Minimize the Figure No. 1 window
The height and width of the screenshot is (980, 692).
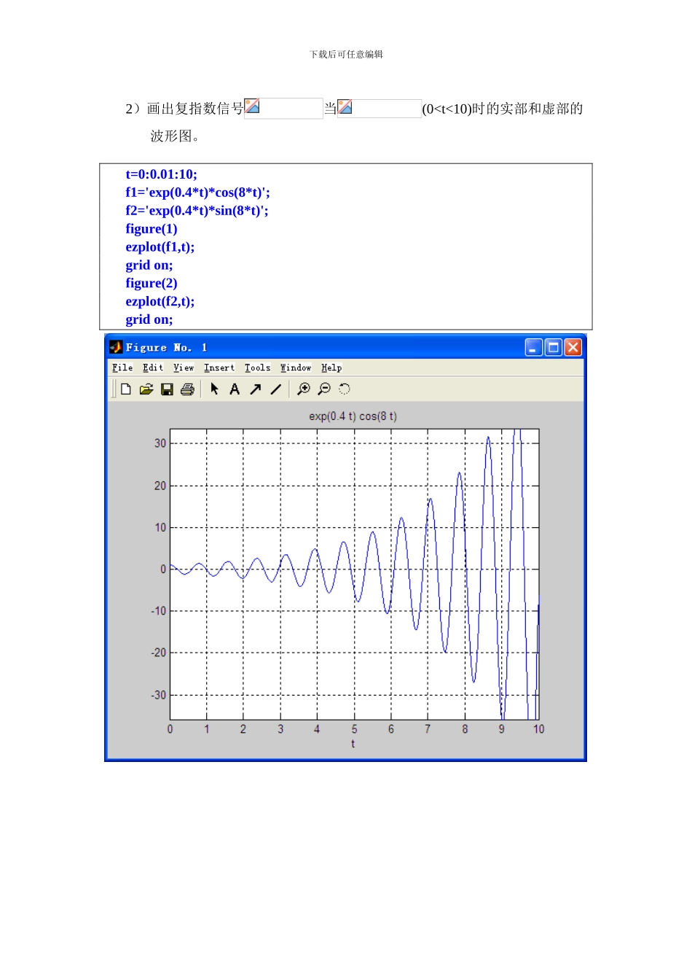point(534,348)
